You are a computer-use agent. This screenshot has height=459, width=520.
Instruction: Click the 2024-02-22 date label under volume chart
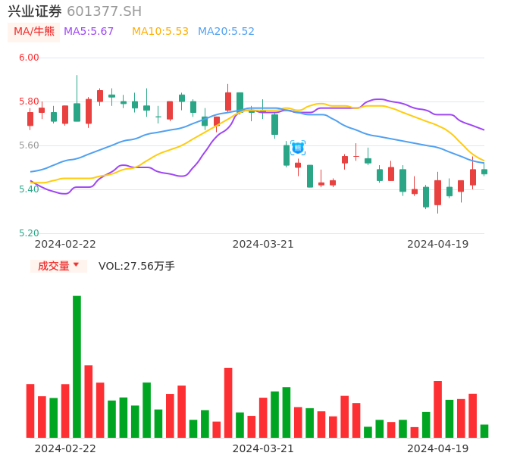(65, 448)
